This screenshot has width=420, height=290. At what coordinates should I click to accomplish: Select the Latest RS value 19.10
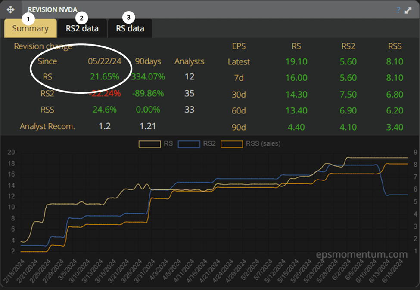(296, 62)
